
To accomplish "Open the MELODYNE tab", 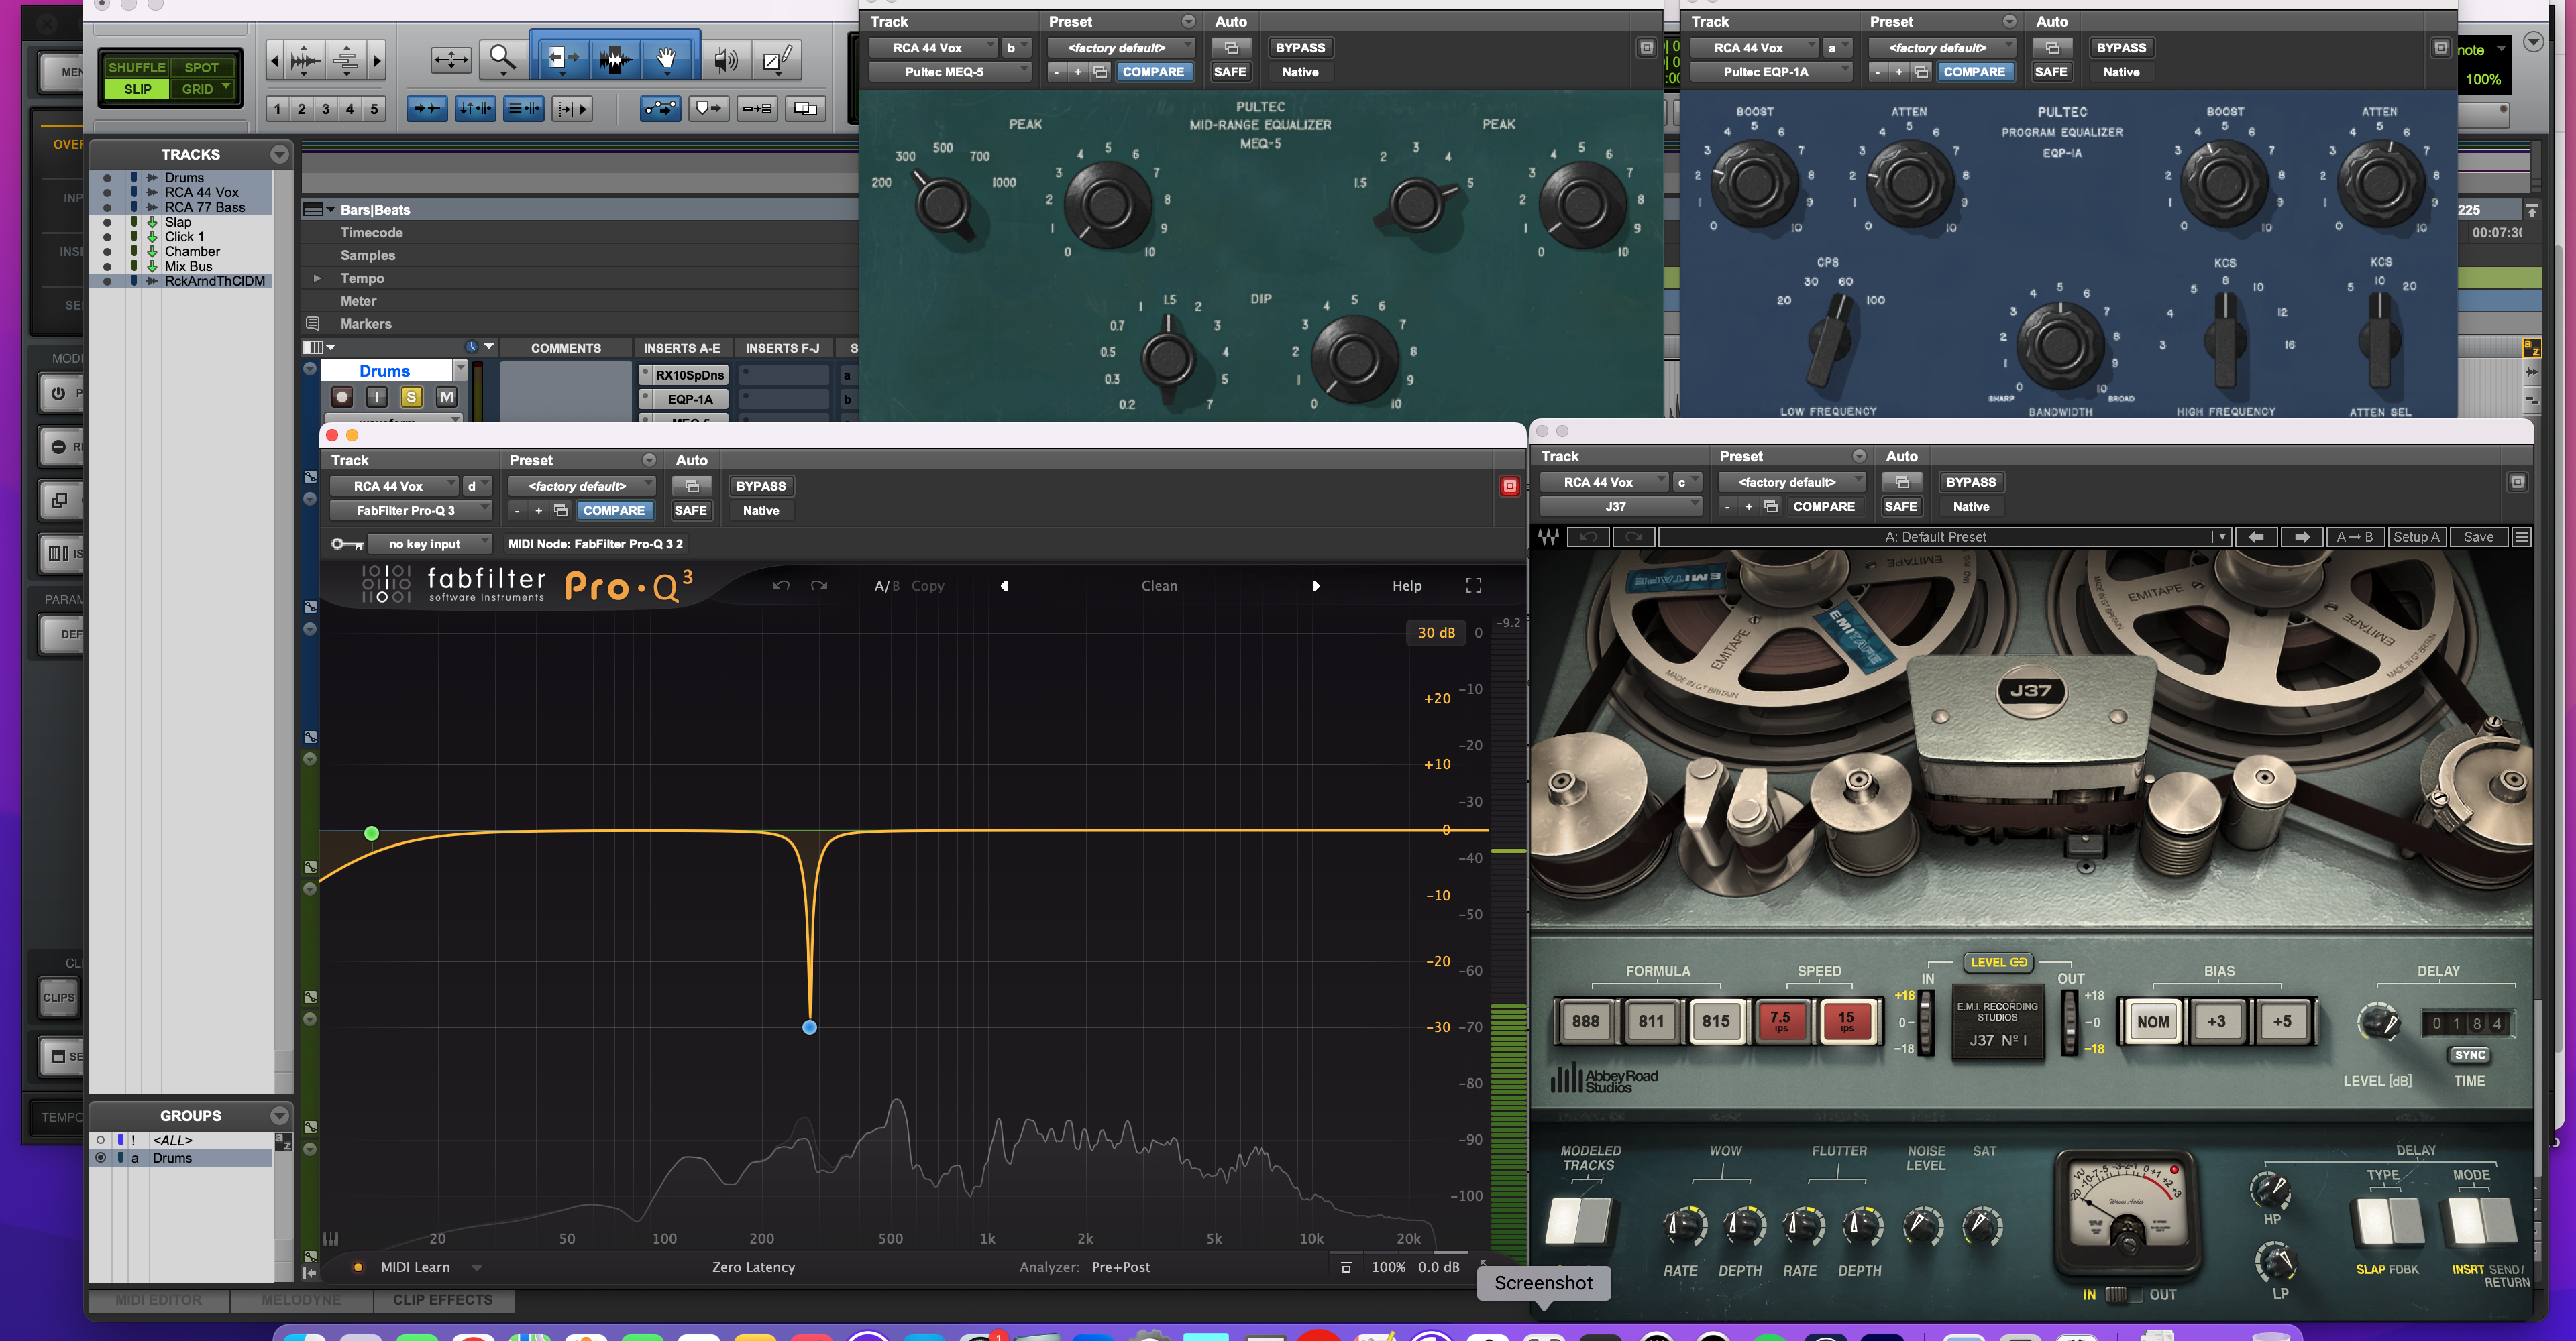I will 300,1299.
